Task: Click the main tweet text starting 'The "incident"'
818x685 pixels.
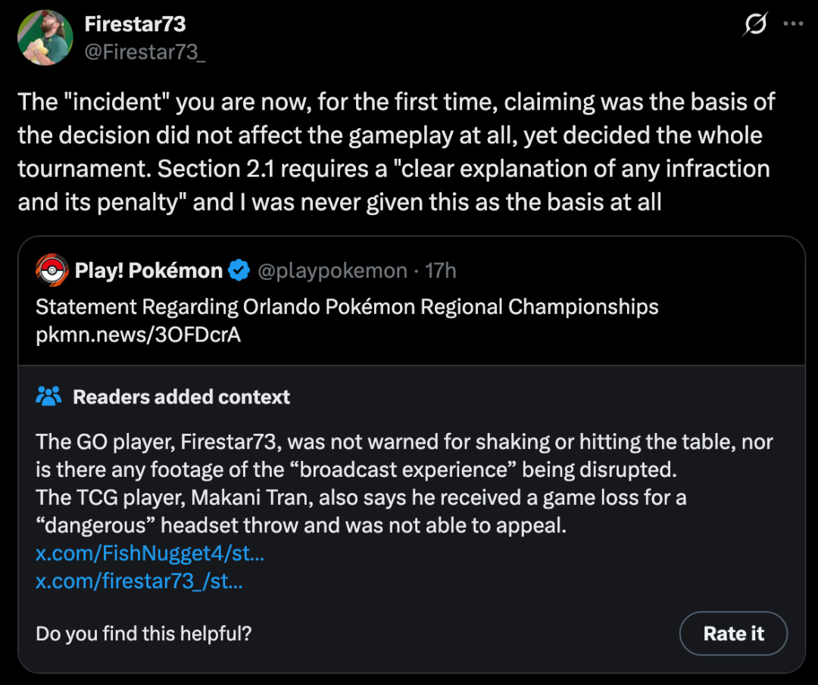Action: pyautogui.click(x=394, y=151)
